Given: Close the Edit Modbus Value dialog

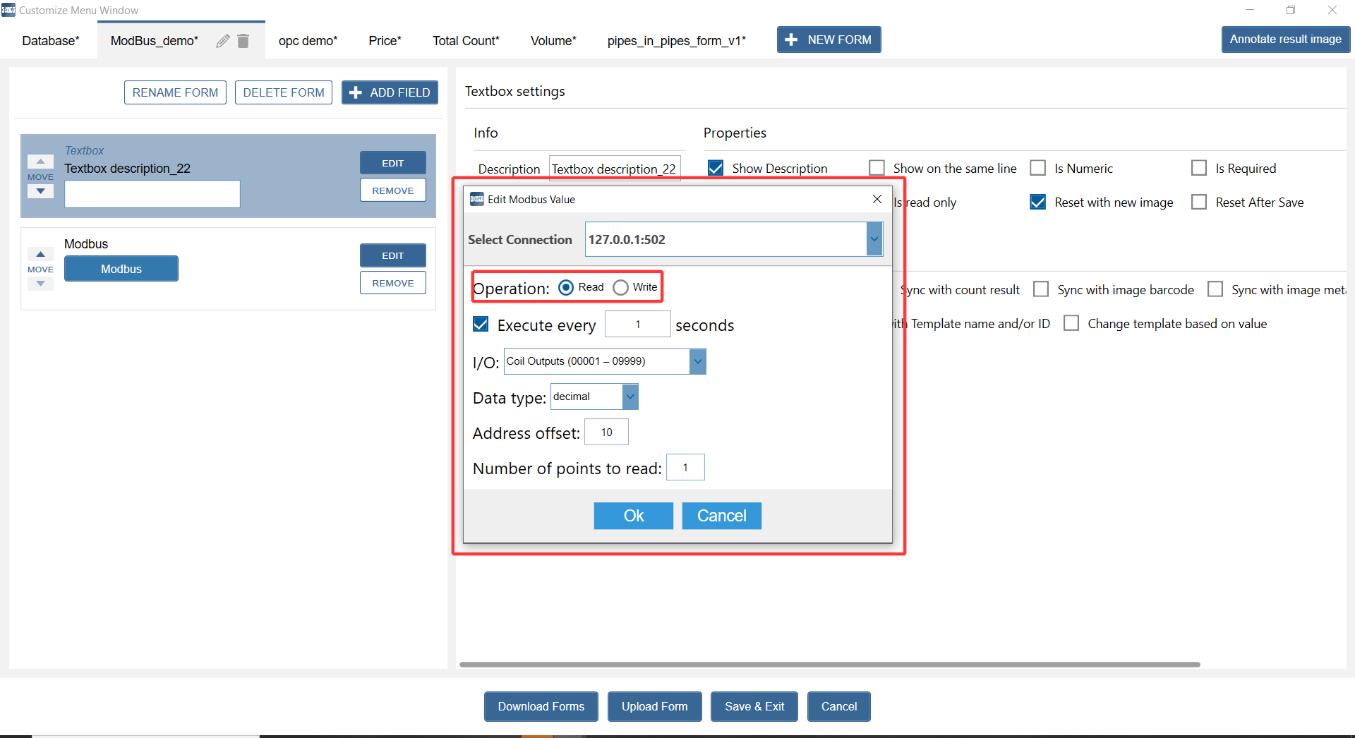Looking at the screenshot, I should click(x=877, y=199).
